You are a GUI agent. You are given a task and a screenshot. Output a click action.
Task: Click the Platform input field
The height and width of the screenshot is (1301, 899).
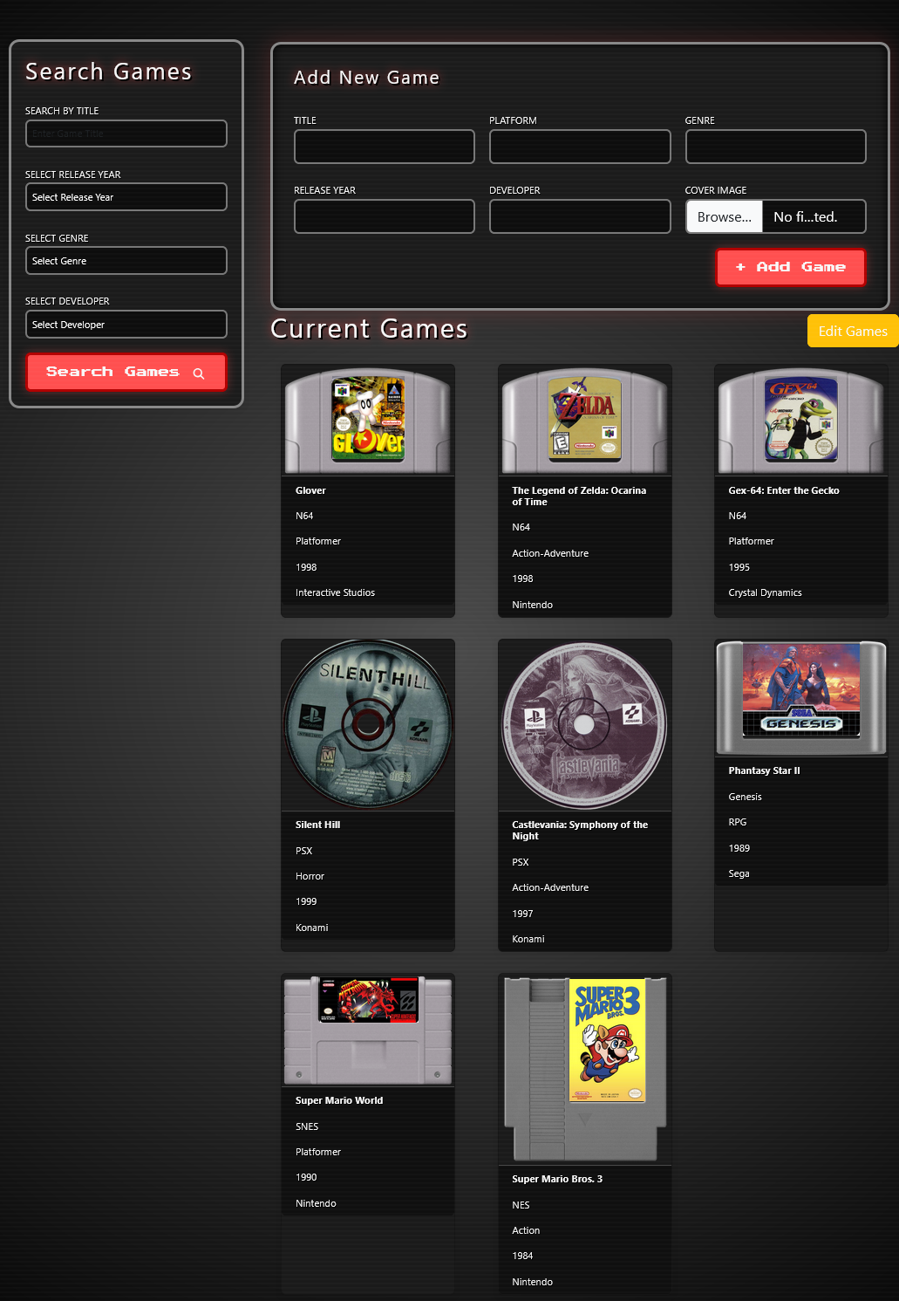580,147
